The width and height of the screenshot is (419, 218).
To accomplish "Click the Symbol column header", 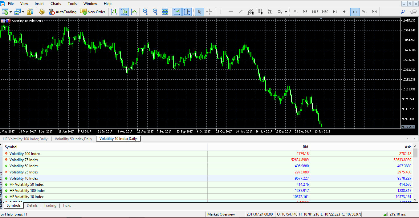I will [x=105, y=147].
